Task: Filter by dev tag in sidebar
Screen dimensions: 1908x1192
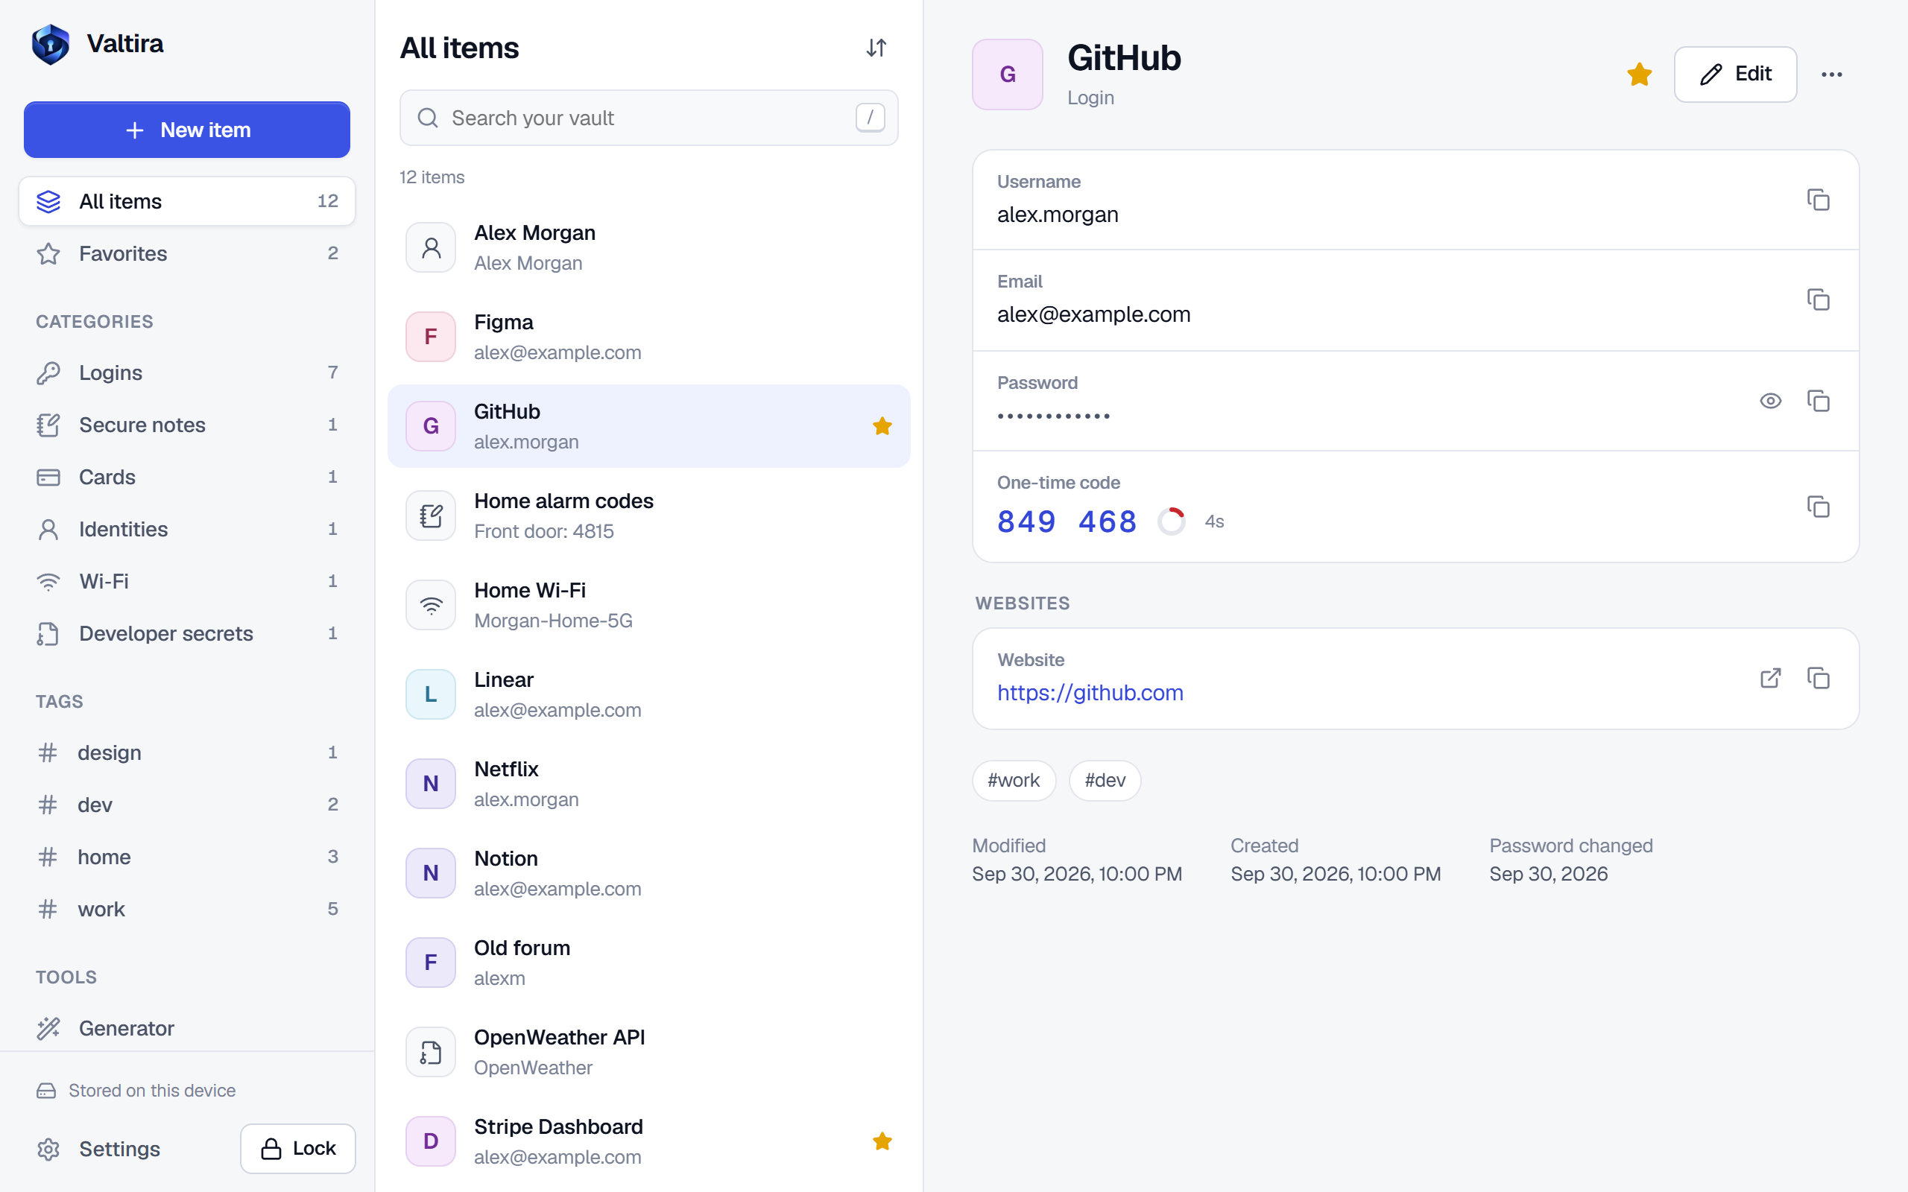Action: click(x=187, y=804)
